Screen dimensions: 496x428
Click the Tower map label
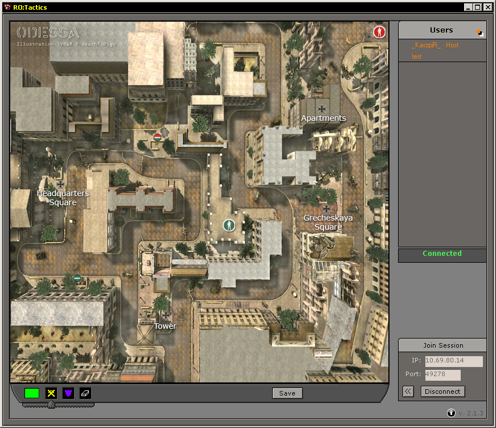pos(165,326)
